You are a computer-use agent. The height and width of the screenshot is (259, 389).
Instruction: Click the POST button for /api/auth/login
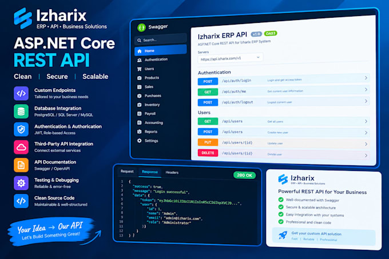tap(208, 81)
